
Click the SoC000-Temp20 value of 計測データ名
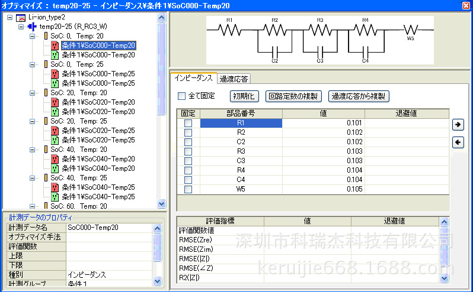93,228
